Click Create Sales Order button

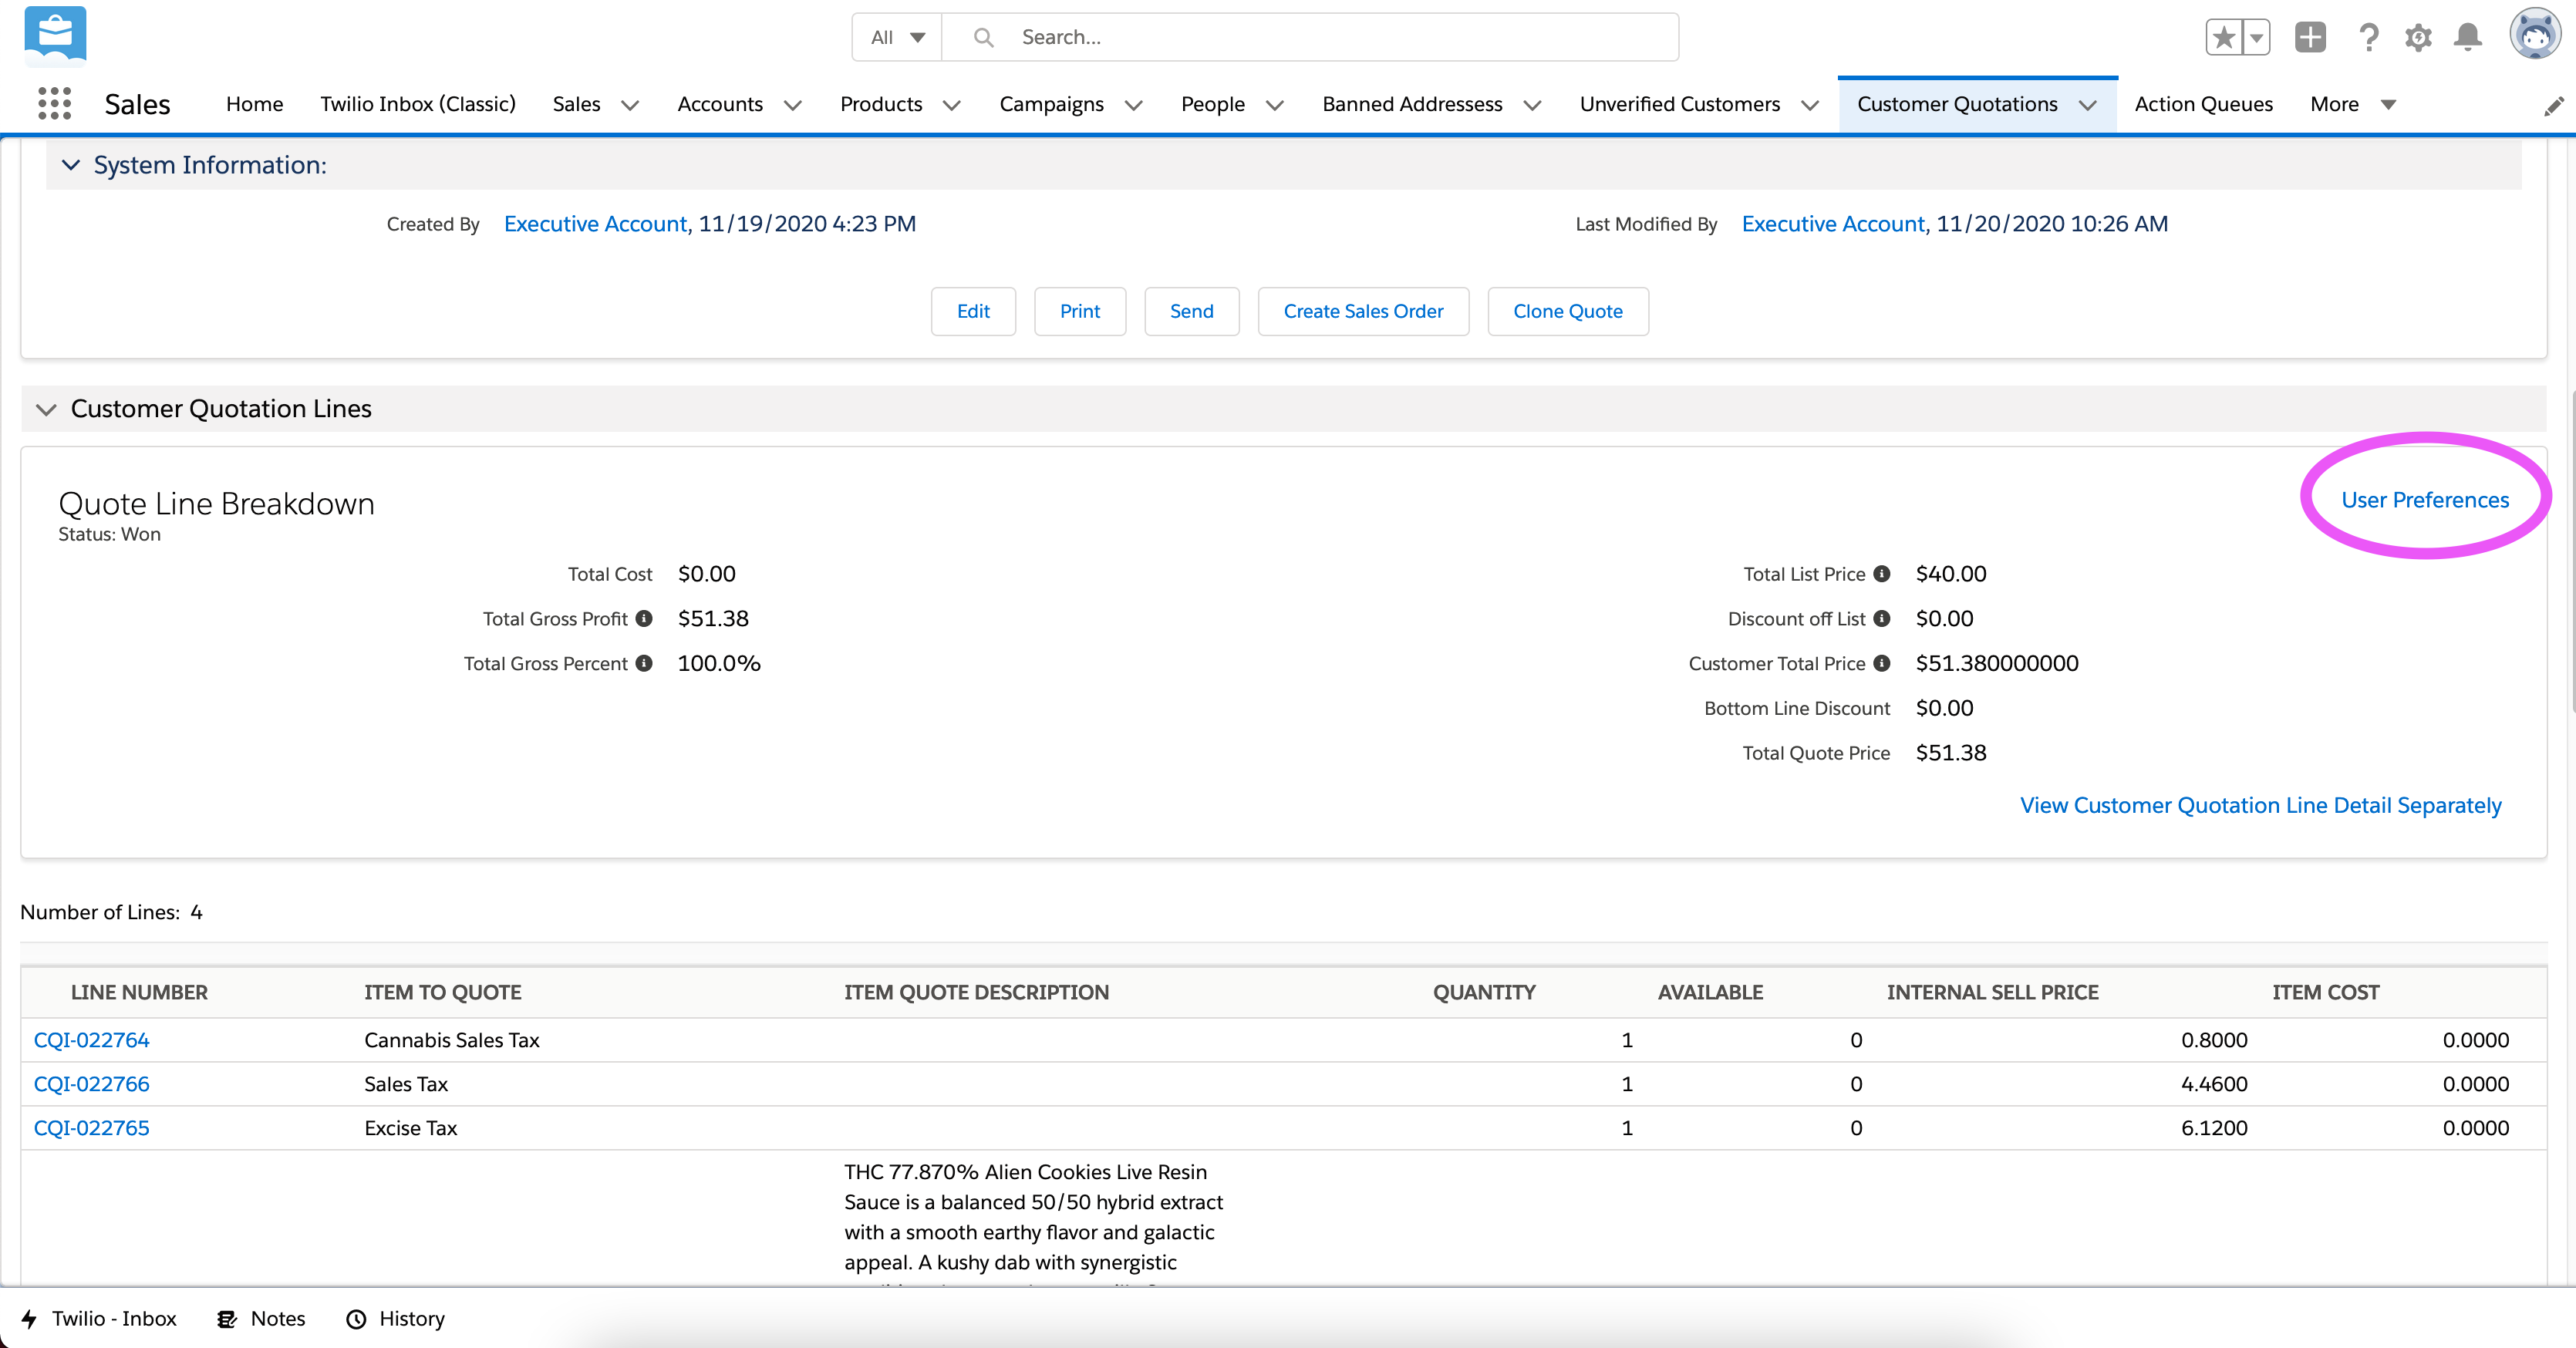[1363, 311]
